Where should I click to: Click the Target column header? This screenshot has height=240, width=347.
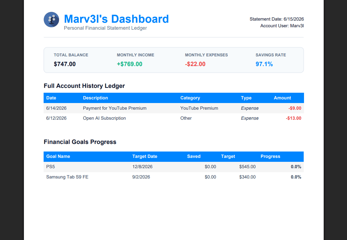228,156
